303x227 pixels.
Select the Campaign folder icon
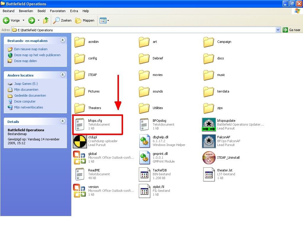(x=209, y=42)
